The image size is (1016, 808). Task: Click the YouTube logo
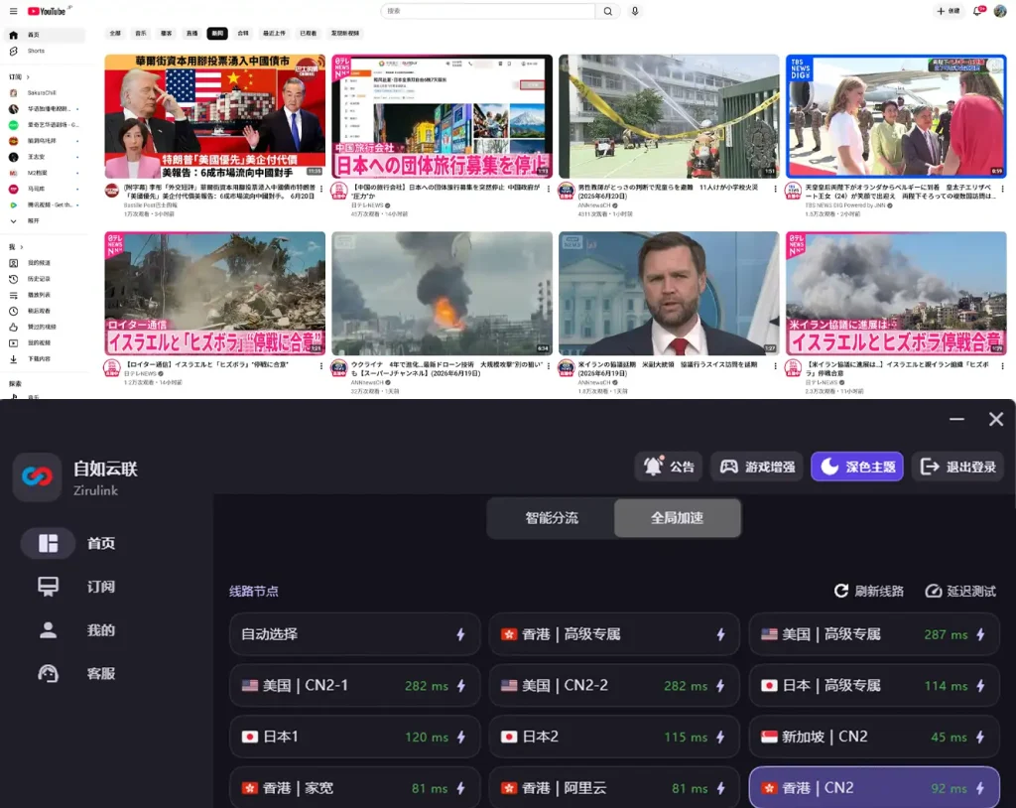[x=48, y=11]
